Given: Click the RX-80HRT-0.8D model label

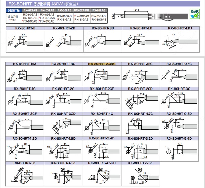Looking at the screenshot, I should pos(179,114).
